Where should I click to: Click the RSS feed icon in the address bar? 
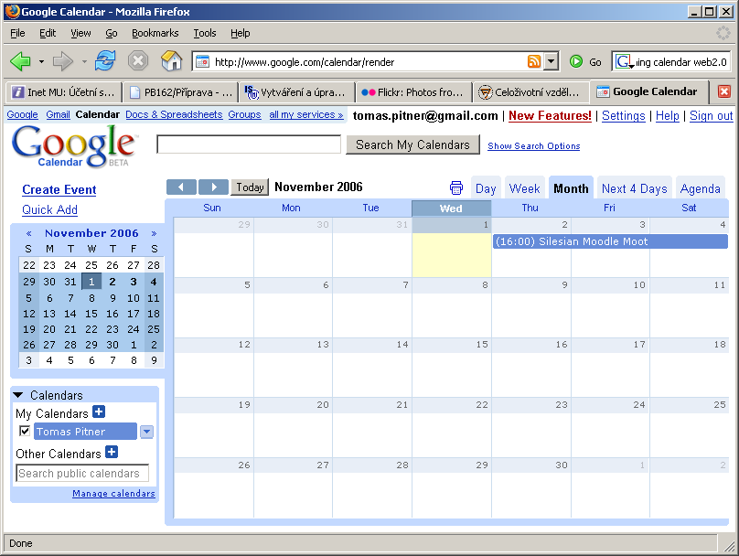[534, 61]
